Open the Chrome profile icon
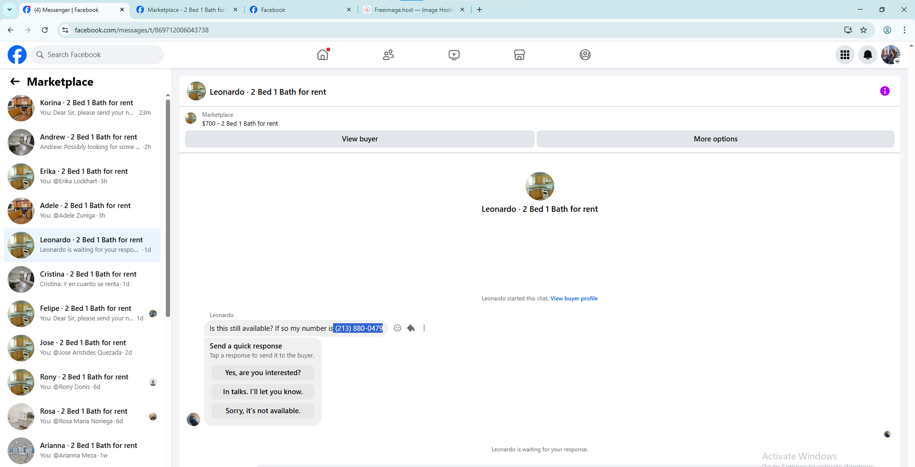The image size is (915, 467). [887, 30]
